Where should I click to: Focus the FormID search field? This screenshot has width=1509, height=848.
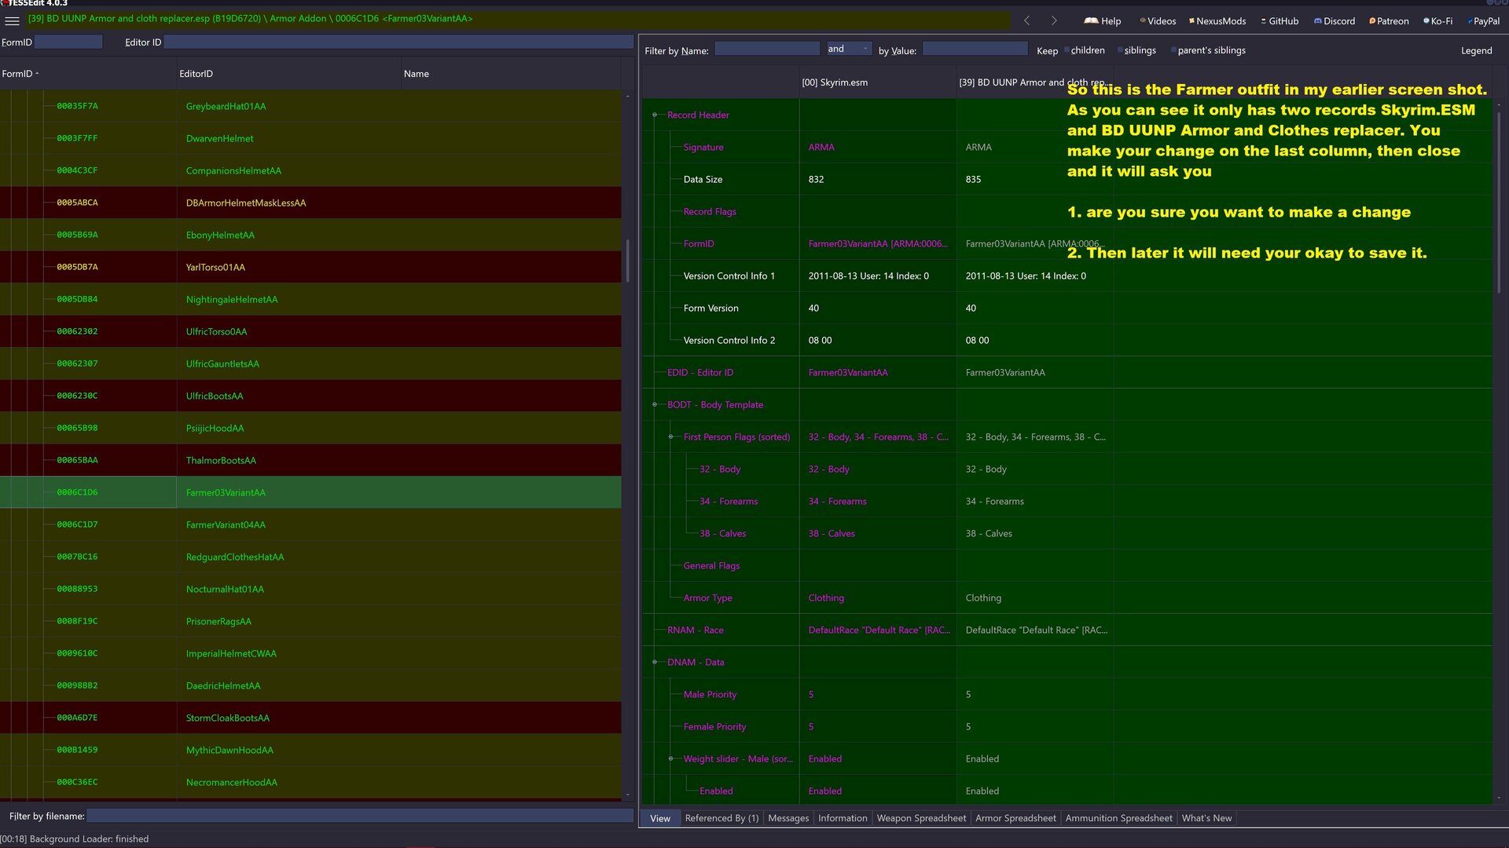tap(68, 42)
